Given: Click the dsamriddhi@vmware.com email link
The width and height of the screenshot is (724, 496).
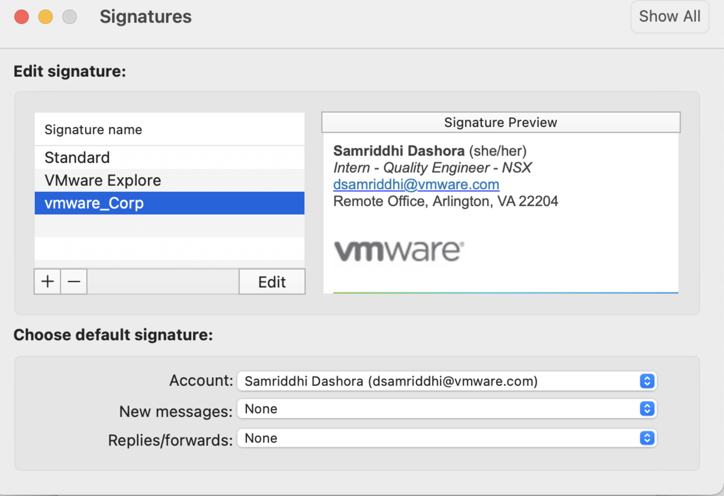Looking at the screenshot, I should (416, 184).
